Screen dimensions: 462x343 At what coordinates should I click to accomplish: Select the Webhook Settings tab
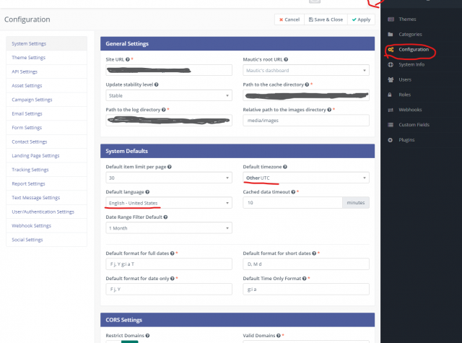(32, 225)
